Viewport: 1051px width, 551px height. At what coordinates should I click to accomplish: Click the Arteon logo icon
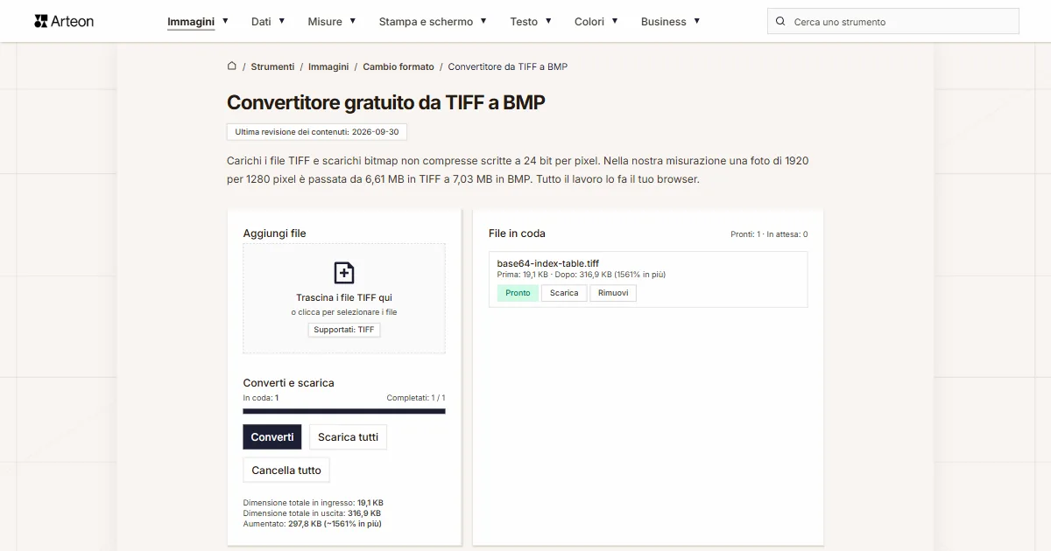click(40, 21)
